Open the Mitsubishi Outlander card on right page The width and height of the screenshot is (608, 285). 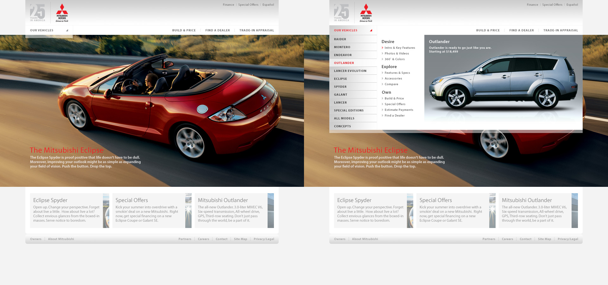point(538,211)
